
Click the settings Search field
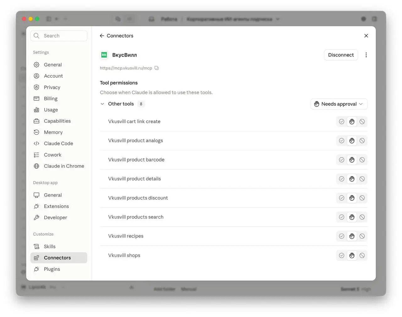pyautogui.click(x=59, y=36)
